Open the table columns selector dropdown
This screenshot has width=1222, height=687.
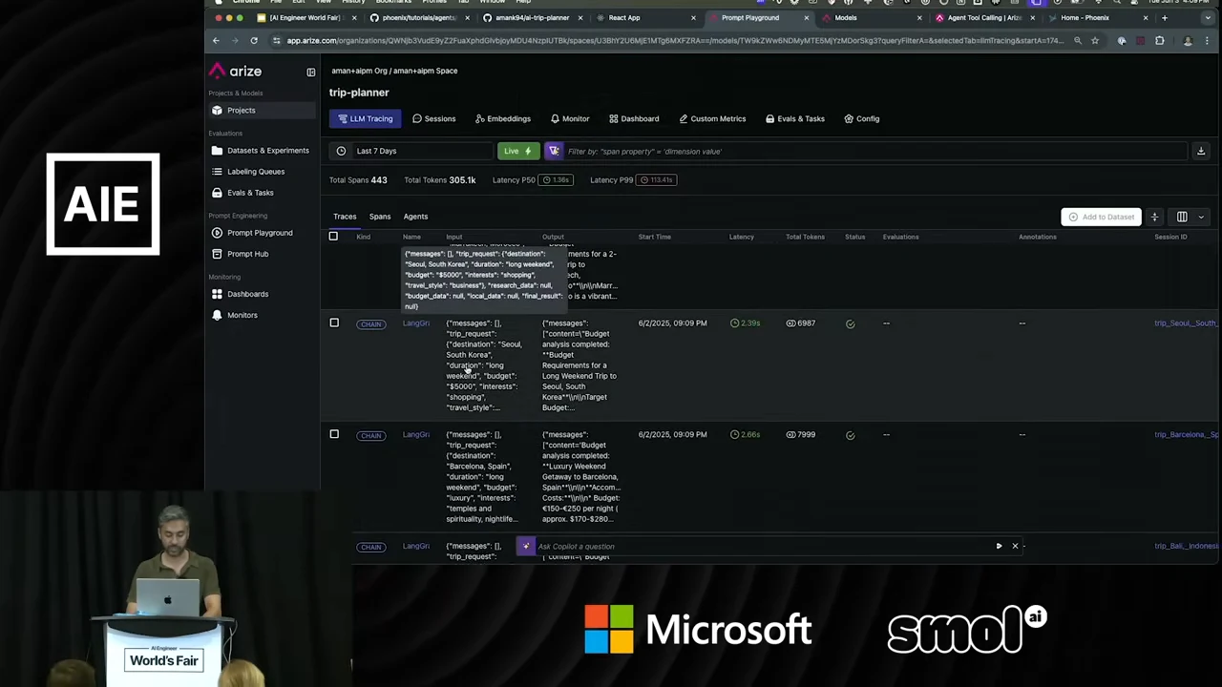click(x=1190, y=217)
